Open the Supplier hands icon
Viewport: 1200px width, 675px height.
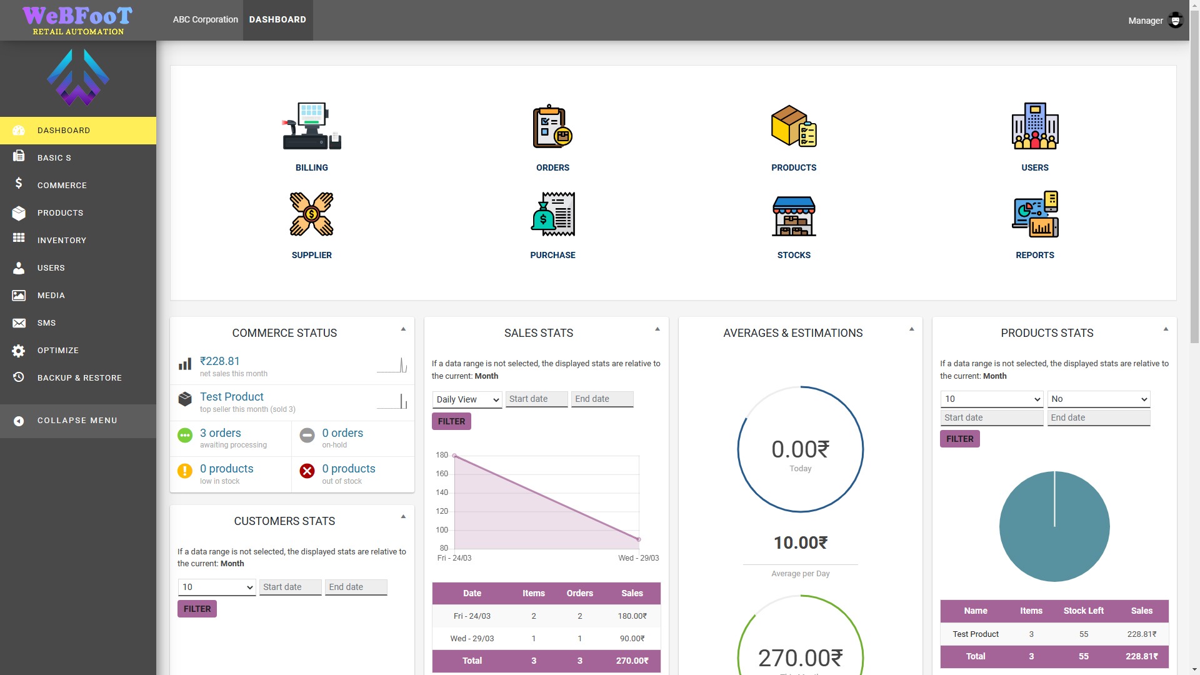311,214
